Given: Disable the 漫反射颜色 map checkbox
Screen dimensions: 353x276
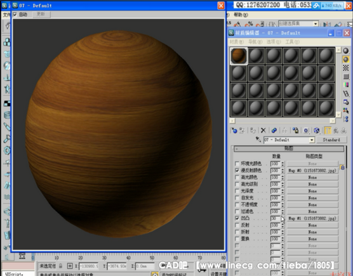Looking at the screenshot, I should [237, 170].
